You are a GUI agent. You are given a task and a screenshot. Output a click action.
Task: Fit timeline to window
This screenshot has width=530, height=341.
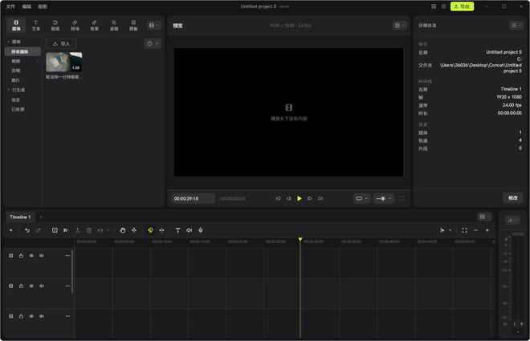tap(465, 230)
